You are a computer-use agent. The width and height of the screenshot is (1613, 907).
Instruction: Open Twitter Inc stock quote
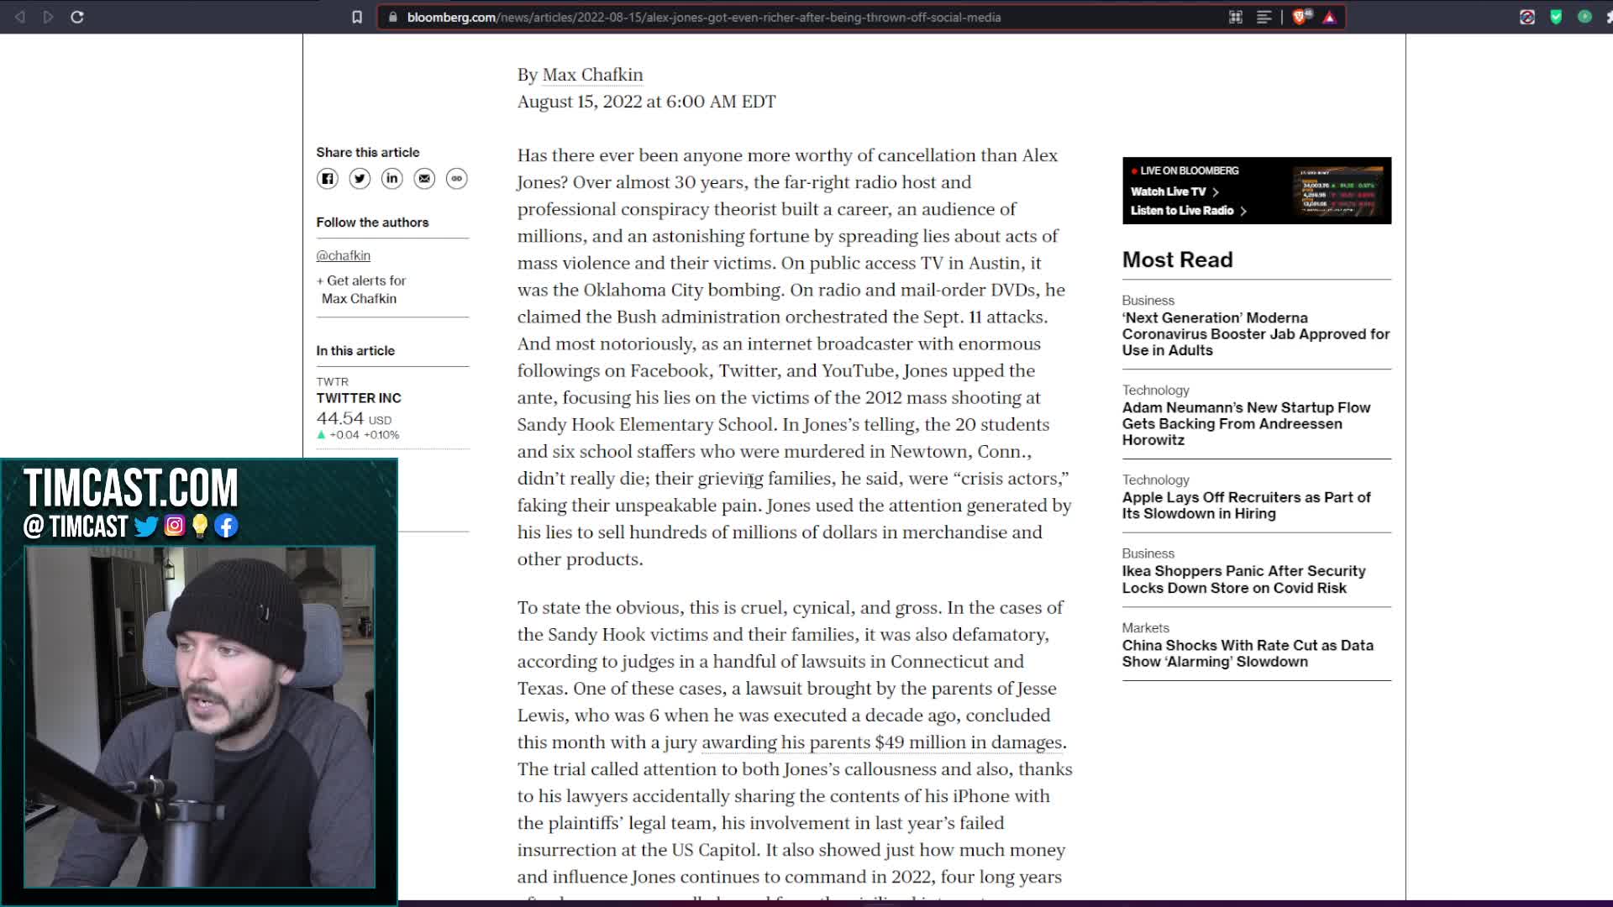tap(359, 398)
